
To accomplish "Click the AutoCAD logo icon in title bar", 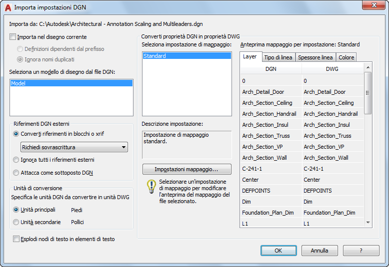I will coord(7,7).
